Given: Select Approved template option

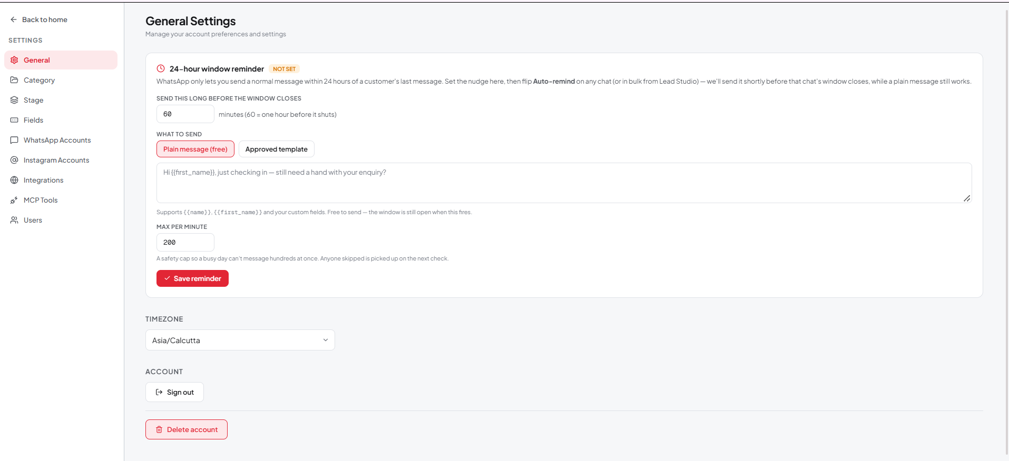Looking at the screenshot, I should pos(277,149).
